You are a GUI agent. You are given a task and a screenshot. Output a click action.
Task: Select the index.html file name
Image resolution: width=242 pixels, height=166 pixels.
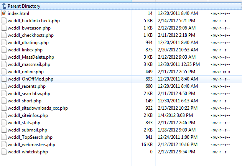click(x=18, y=13)
